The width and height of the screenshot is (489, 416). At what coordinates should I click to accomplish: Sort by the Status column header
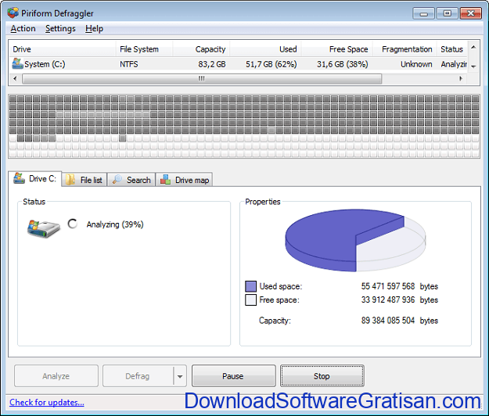(x=452, y=49)
